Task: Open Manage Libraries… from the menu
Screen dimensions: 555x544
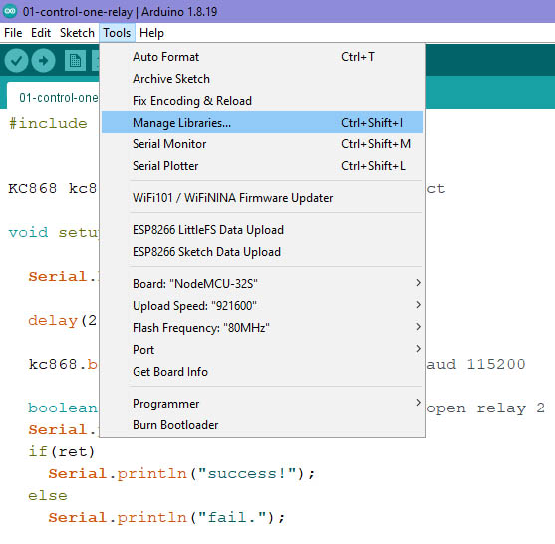Action: click(262, 123)
